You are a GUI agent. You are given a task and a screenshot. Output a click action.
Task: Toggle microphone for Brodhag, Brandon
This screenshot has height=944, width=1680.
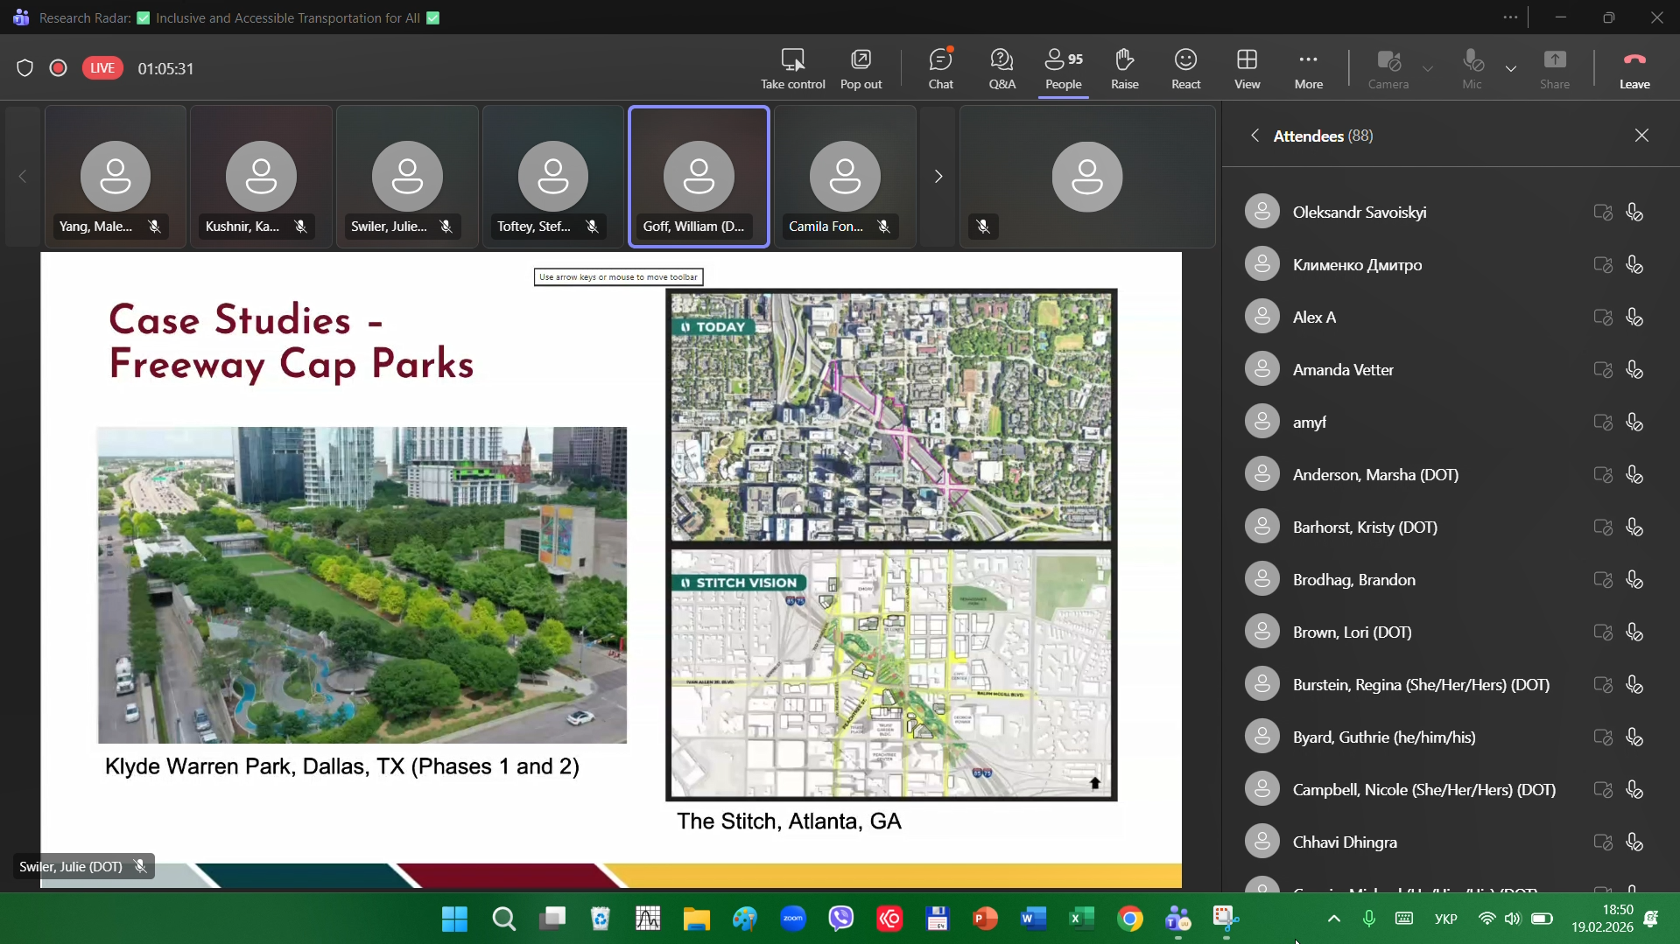pos(1634,580)
